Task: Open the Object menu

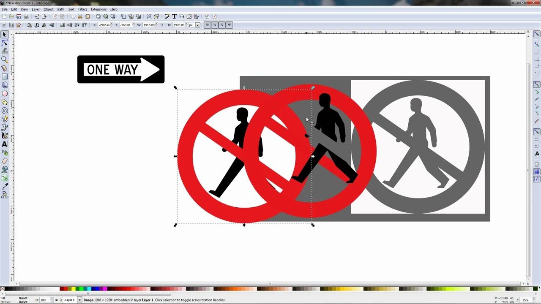Action: (49, 9)
